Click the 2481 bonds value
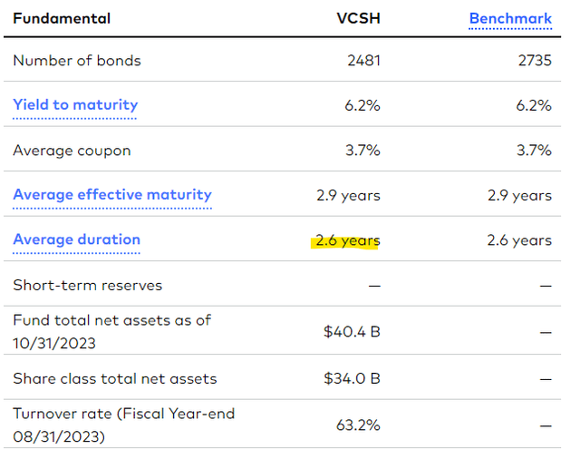 point(362,61)
